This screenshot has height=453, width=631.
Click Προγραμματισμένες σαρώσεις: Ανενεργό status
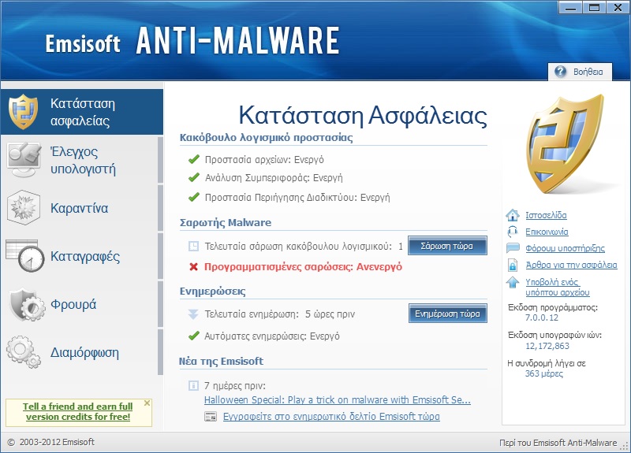303,266
